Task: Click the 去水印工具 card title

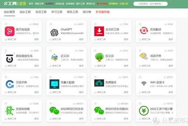Action: click(112, 29)
